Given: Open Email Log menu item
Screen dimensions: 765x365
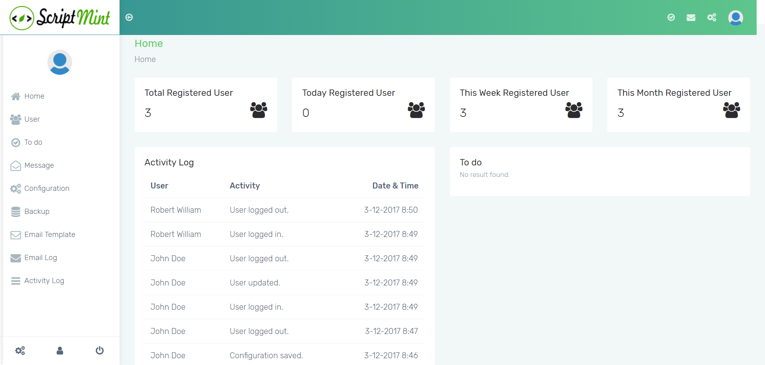Looking at the screenshot, I should pyautogui.click(x=41, y=258).
